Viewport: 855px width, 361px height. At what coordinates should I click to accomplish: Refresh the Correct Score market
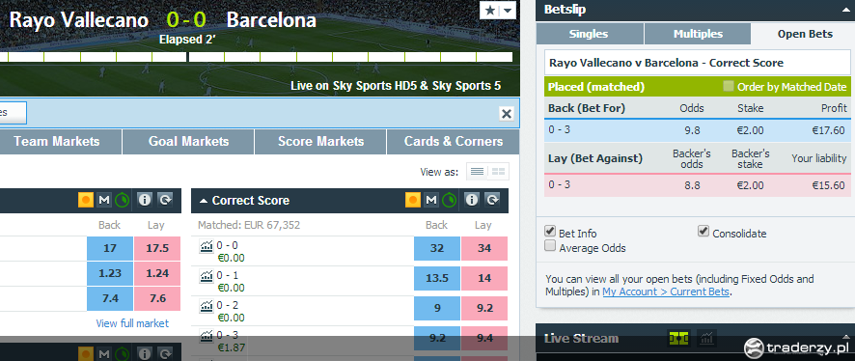coord(492,200)
